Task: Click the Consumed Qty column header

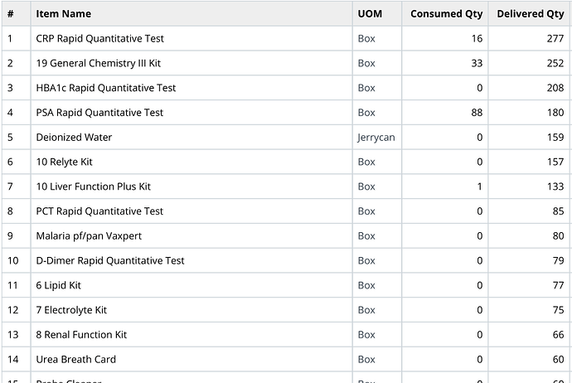Action: click(x=447, y=14)
